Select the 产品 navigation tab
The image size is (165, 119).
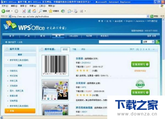point(27,36)
